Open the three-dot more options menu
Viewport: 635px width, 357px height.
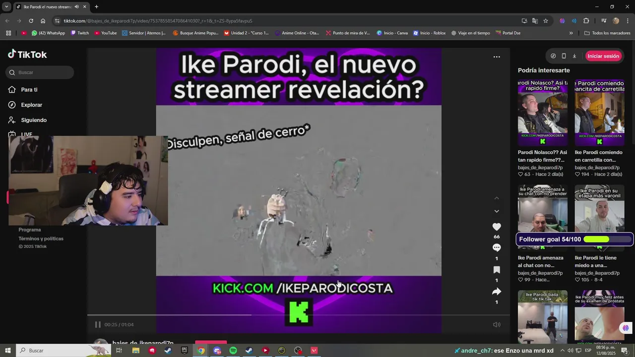(497, 57)
